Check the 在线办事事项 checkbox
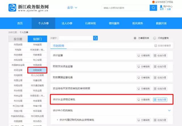The image size is (182, 126). tap(156, 46)
